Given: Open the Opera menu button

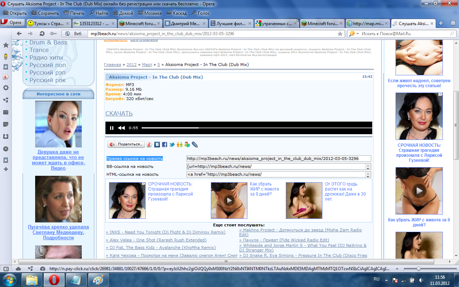Looking at the screenshot, I should click(x=13, y=23).
